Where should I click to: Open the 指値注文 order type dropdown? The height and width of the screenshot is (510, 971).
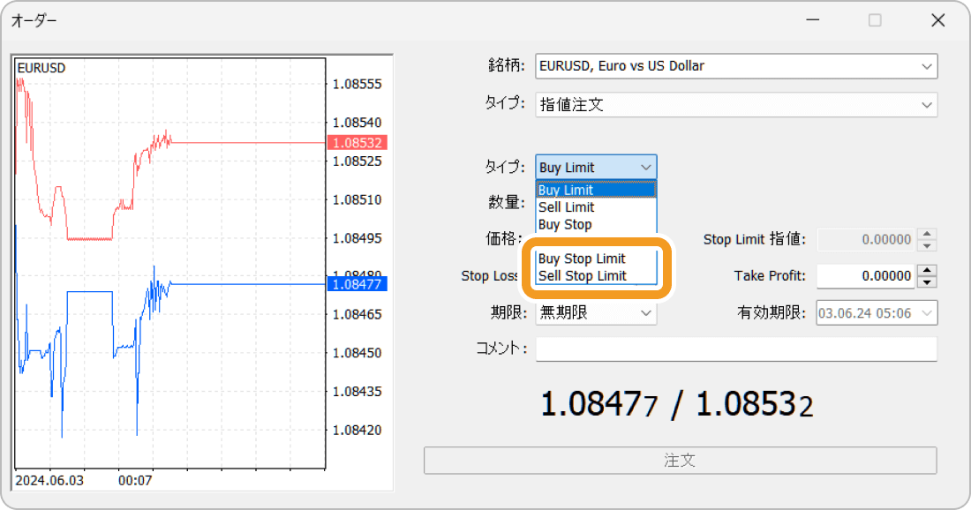736,105
